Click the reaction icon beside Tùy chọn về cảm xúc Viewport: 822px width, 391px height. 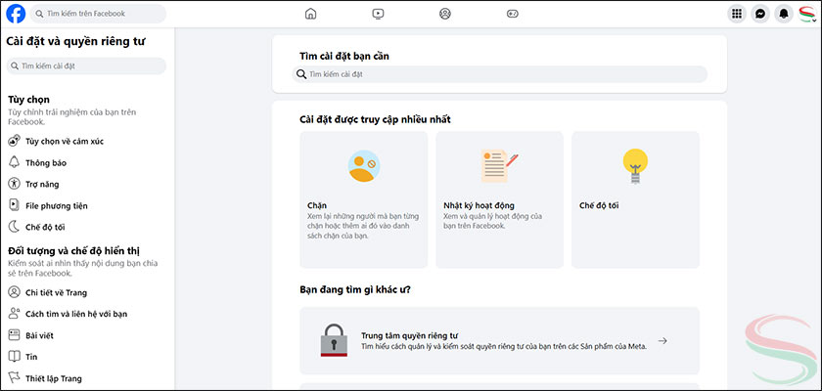(x=14, y=141)
